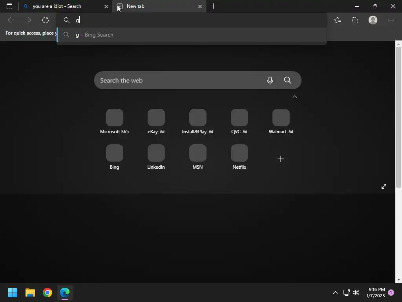Open the Microsoft 365 quick link
This screenshot has height=302, width=402.
(x=114, y=122)
